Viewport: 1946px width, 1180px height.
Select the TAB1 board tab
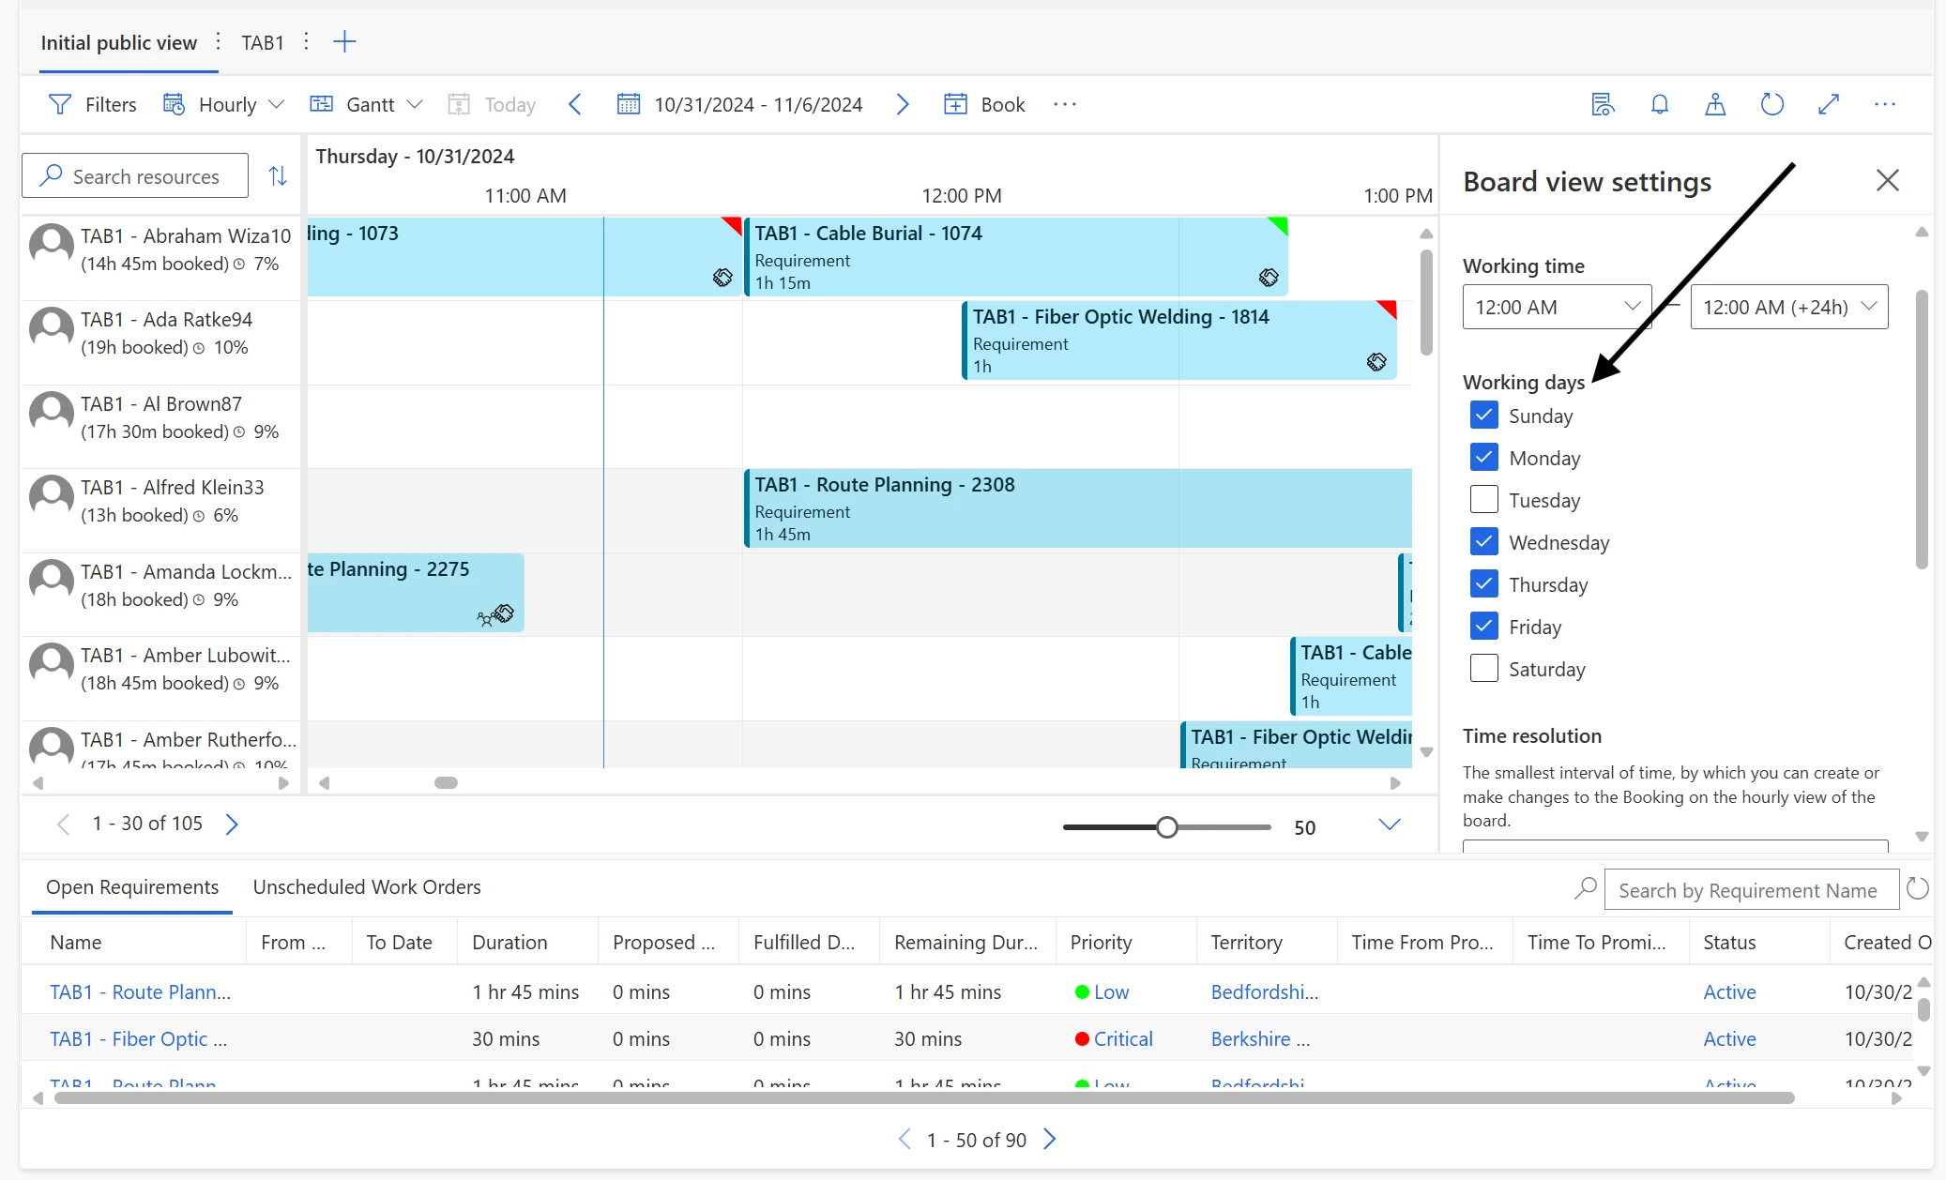click(x=262, y=42)
